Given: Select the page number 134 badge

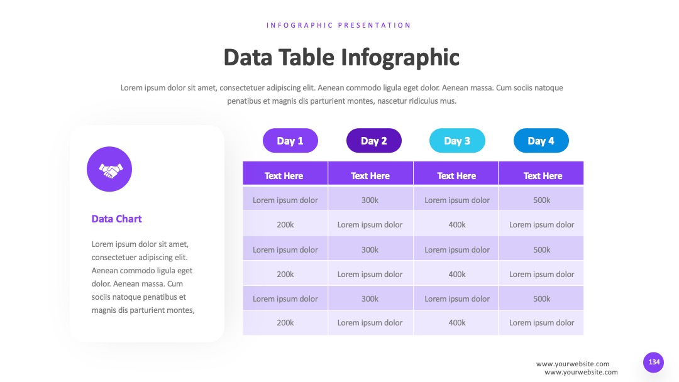Looking at the screenshot, I should (x=653, y=362).
